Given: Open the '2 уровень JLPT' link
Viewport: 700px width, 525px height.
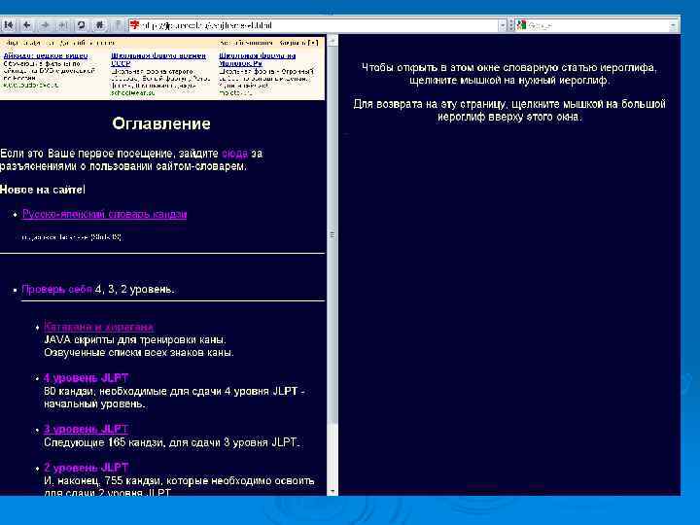Looking at the screenshot, I should (x=87, y=468).
